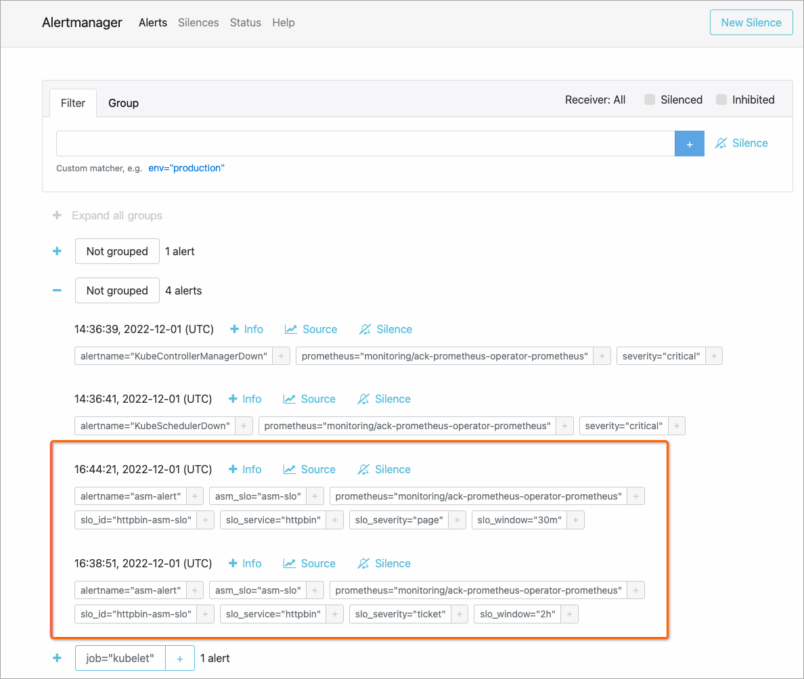The image size is (804, 679).
Task: Expand the Not grouped 1 alert group
Action: (57, 251)
